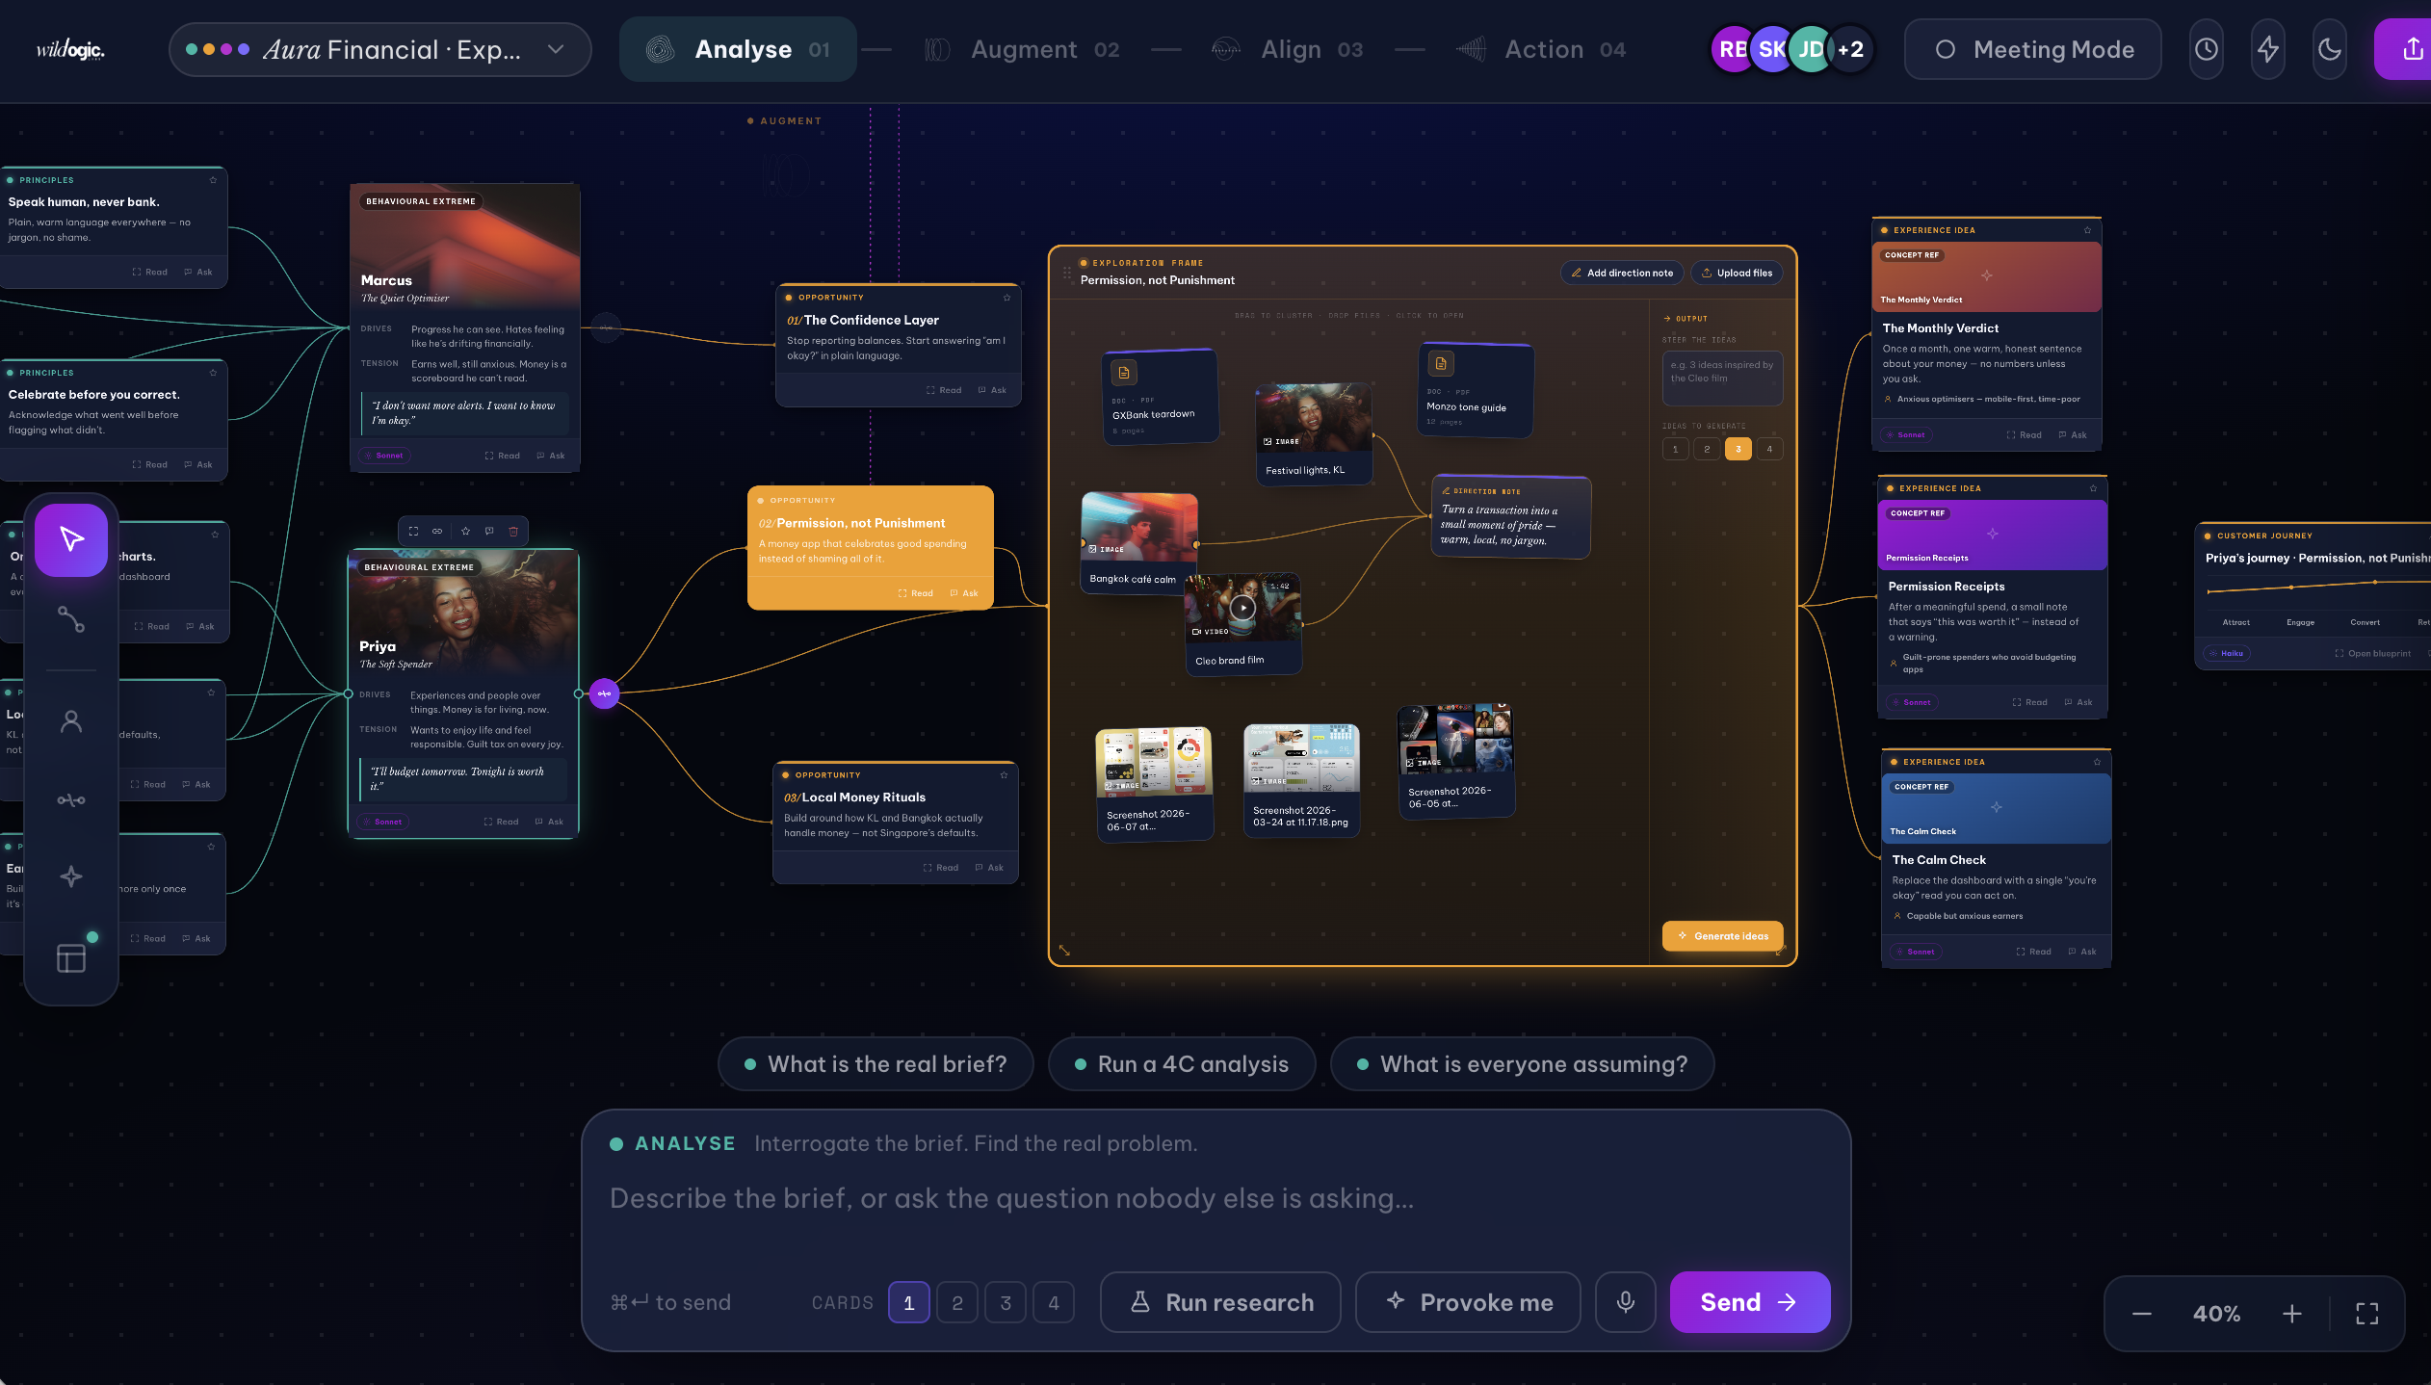Toggle Meeting Mode on

[2032, 49]
